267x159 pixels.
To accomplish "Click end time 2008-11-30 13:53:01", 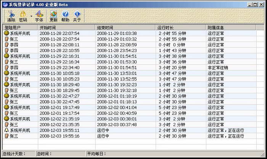I will coord(117,73).
